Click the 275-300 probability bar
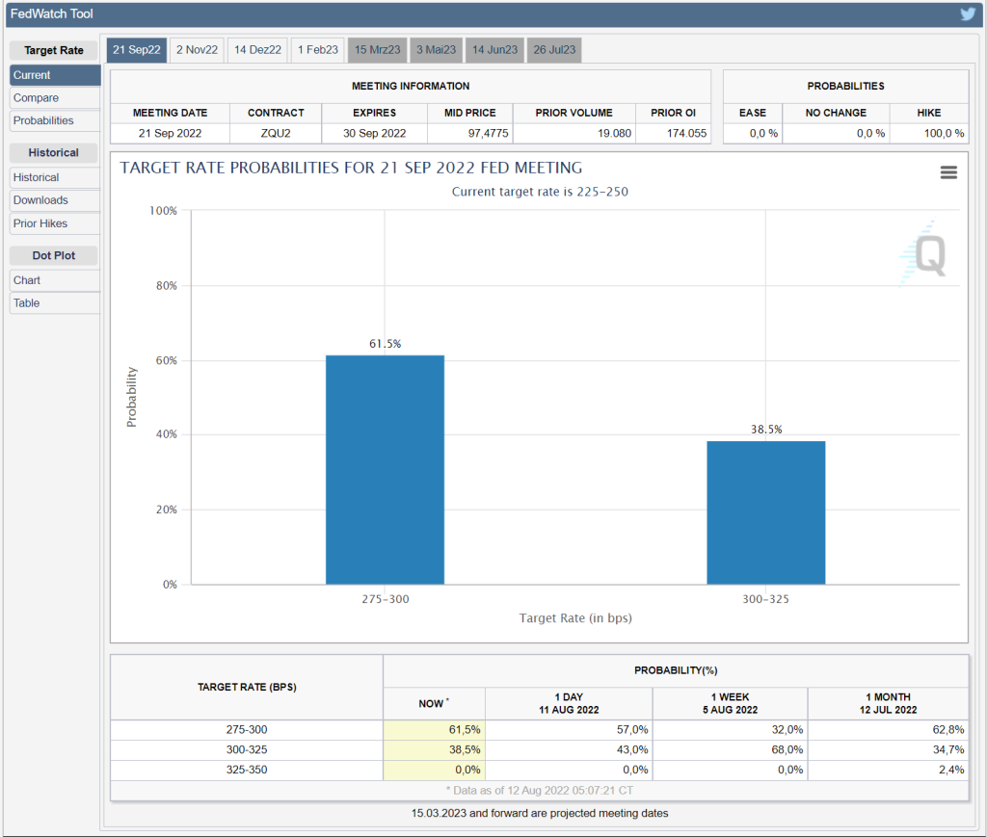This screenshot has height=837, width=987. click(x=385, y=469)
